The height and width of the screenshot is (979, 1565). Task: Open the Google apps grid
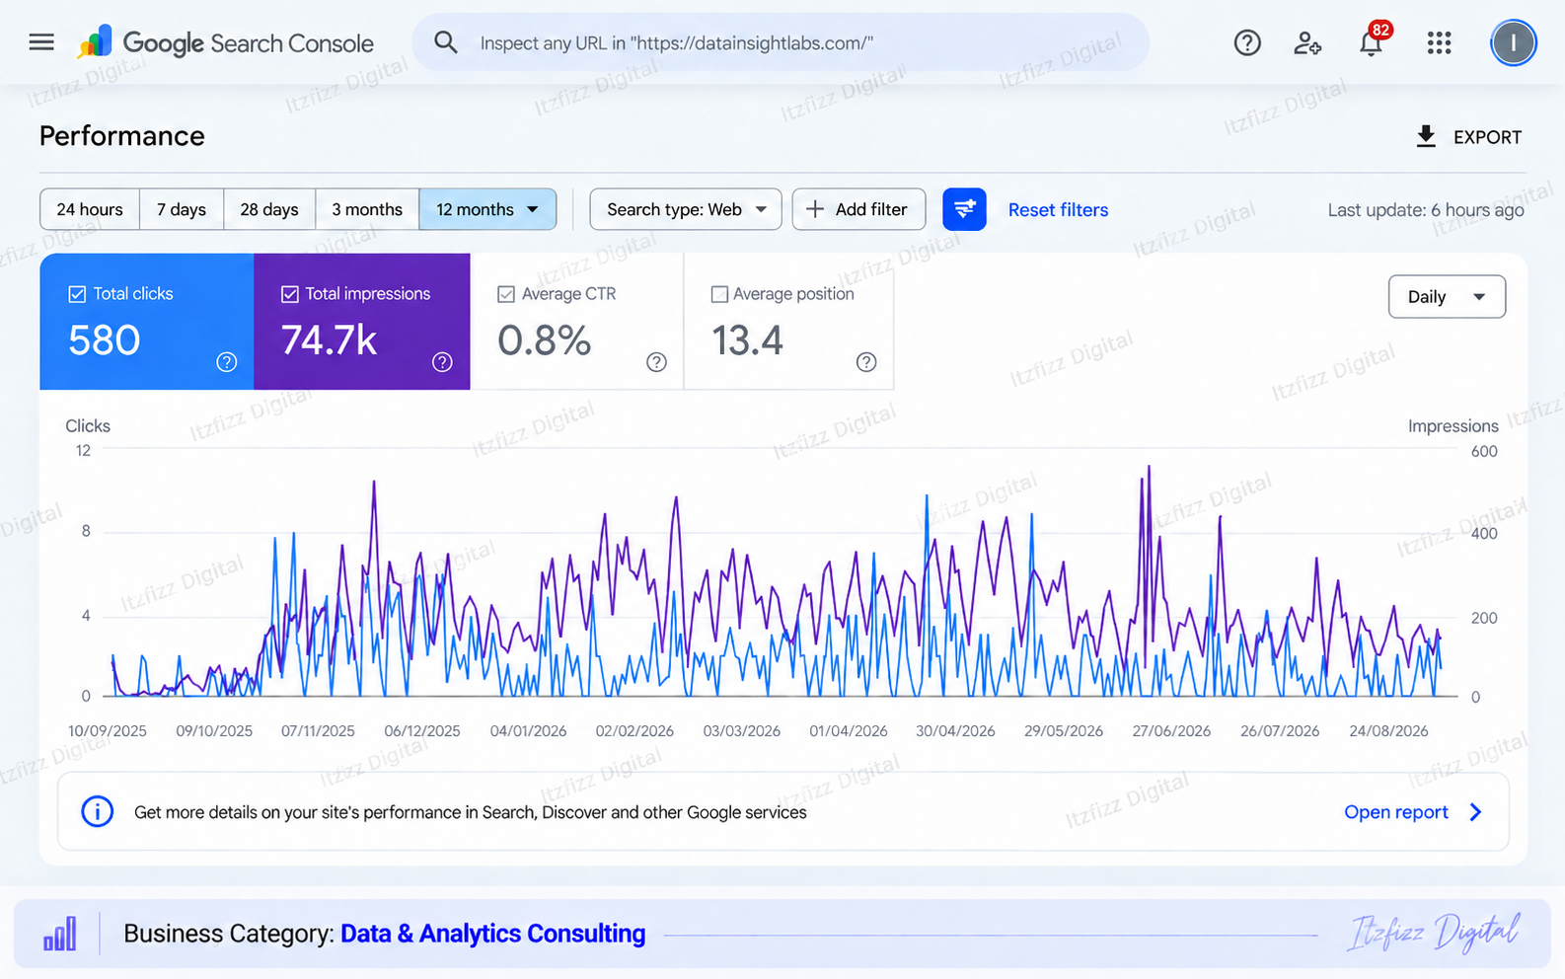coord(1439,42)
